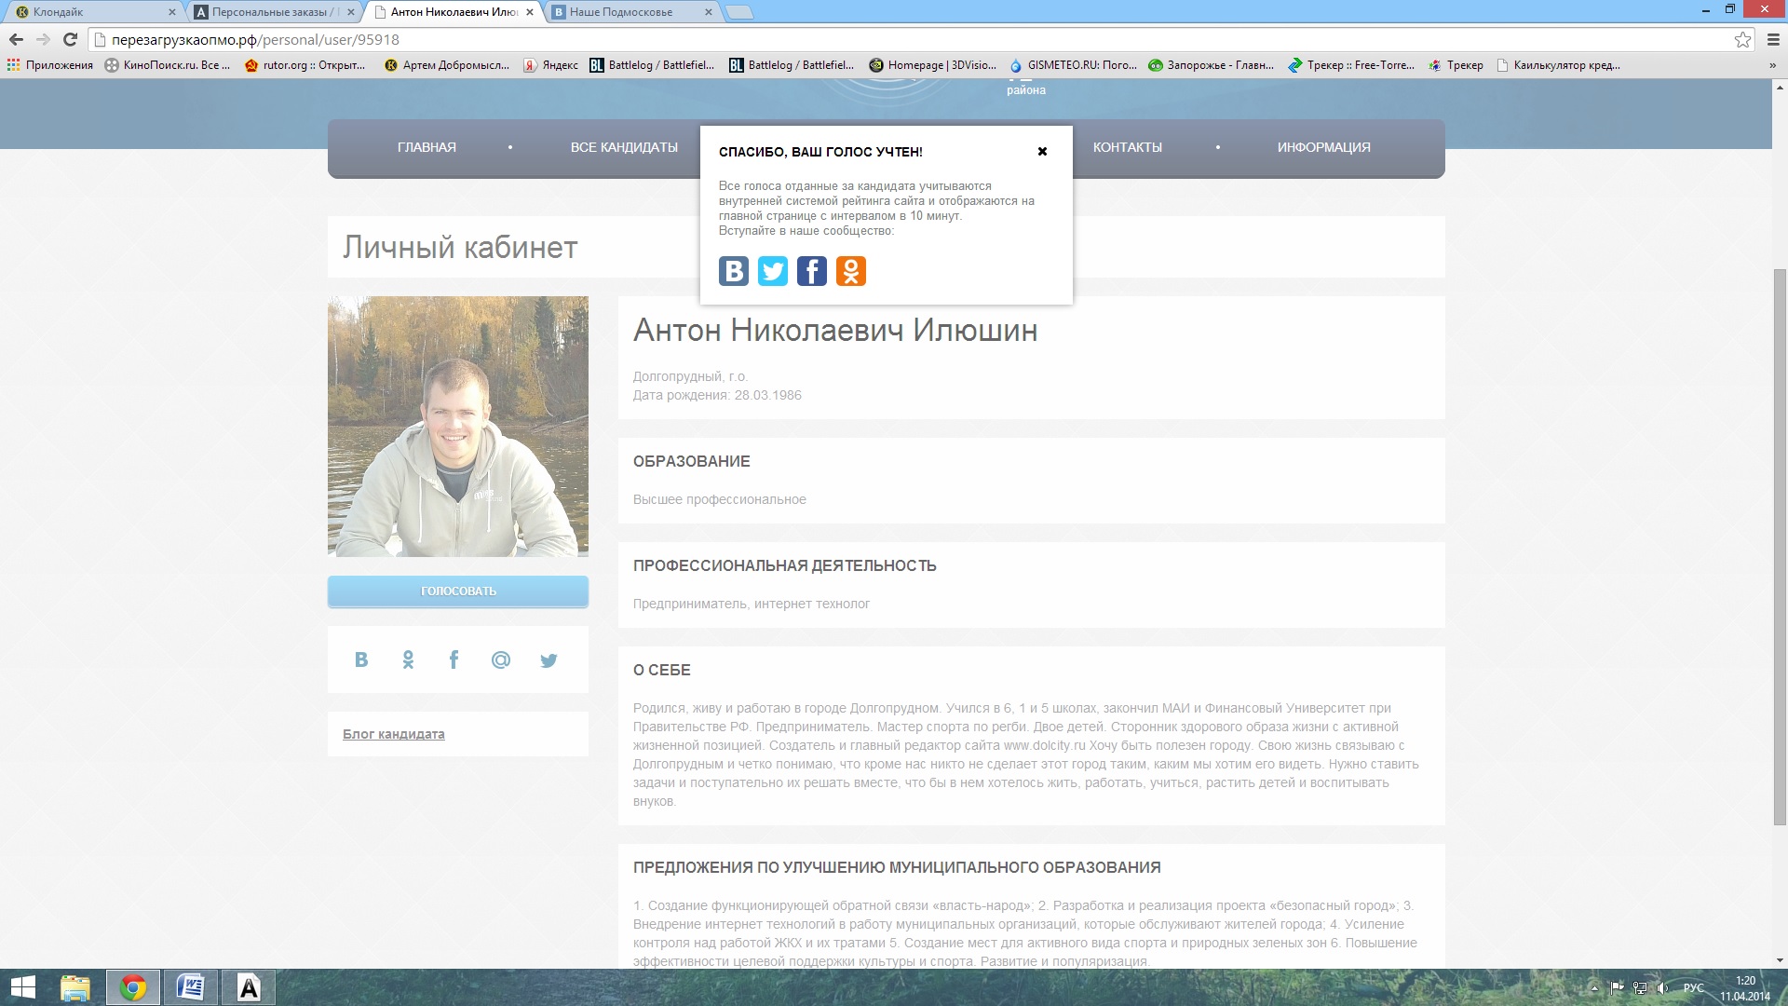The width and height of the screenshot is (1788, 1006).
Task: Expand hidden bookmarks chevron
Action: [1772, 65]
